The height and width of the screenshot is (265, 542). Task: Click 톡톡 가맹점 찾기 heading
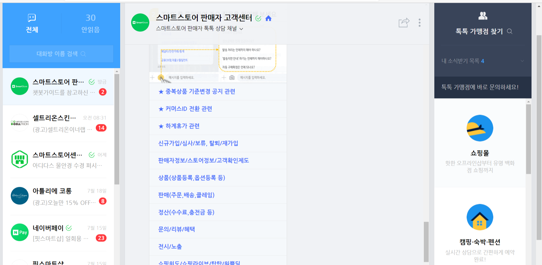[x=479, y=31]
